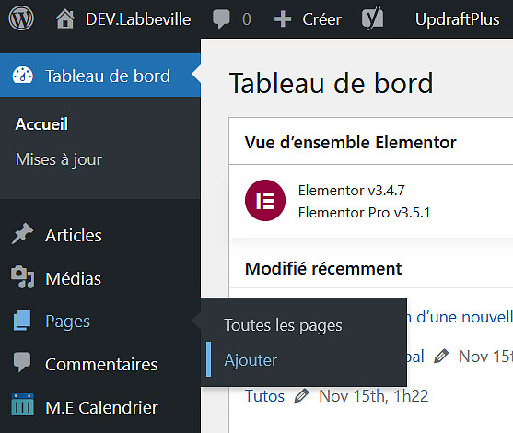Click the DEV.Labbeville site name link
Image resolution: width=513 pixels, height=433 pixels.
[138, 19]
